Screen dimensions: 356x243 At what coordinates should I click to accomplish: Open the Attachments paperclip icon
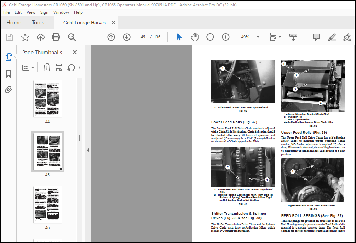click(8, 90)
